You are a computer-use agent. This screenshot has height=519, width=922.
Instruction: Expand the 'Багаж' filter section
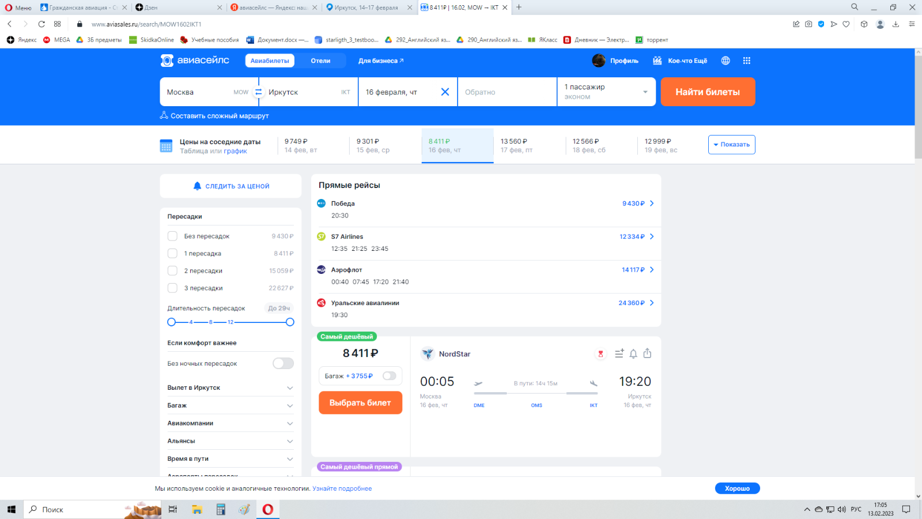pyautogui.click(x=231, y=405)
